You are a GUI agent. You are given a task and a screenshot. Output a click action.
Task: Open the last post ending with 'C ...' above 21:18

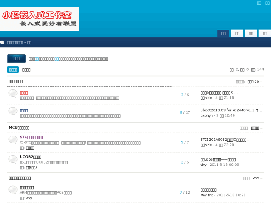point(219,93)
